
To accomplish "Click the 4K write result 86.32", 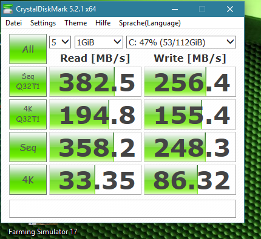I will click(x=190, y=180).
